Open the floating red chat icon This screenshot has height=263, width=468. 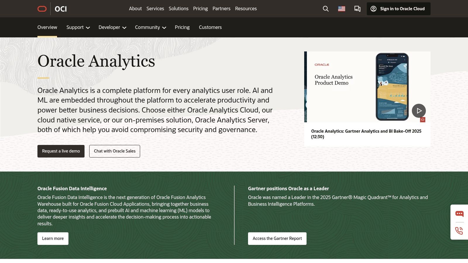click(459, 214)
